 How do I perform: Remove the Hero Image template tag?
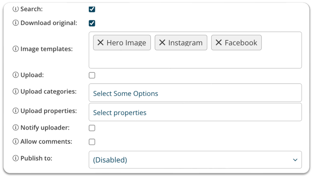click(x=100, y=42)
